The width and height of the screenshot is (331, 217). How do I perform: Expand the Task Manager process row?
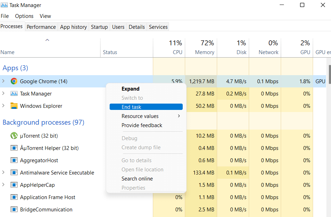coord(3,93)
